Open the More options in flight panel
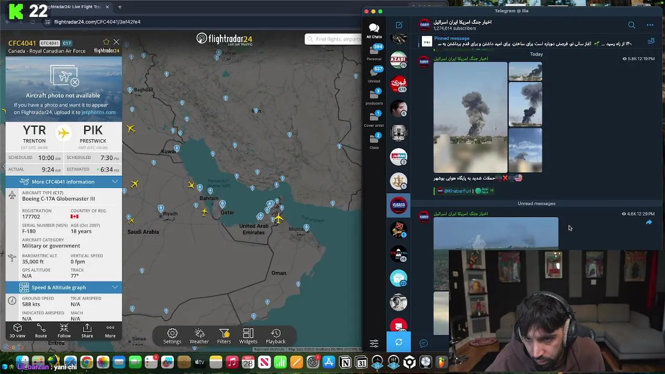Image resolution: width=665 pixels, height=374 pixels. [x=110, y=331]
